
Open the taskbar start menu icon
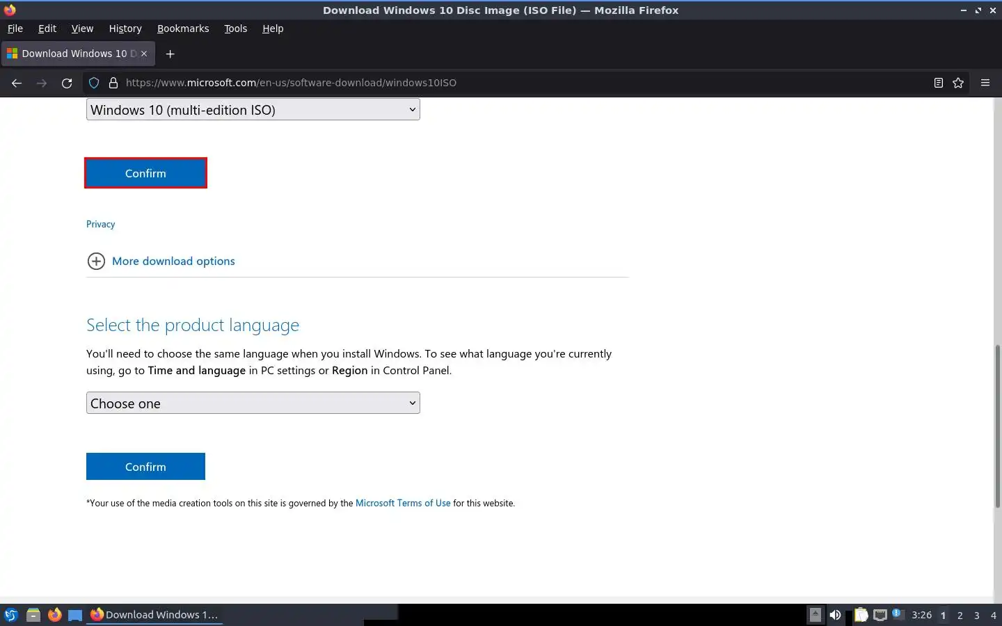[10, 615]
